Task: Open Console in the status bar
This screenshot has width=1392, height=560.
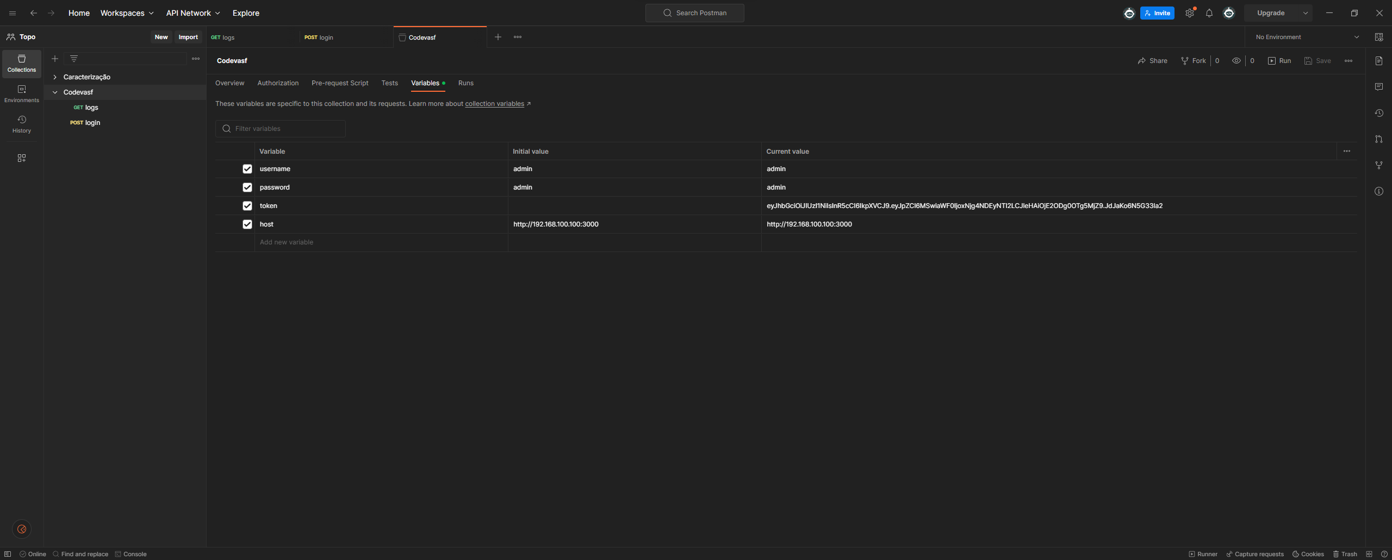Action: point(130,554)
